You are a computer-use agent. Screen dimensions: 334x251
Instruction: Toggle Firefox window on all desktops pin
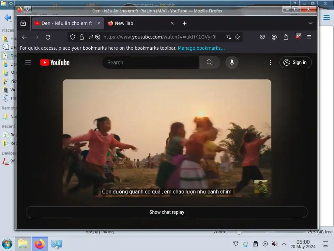tap(28, 9)
